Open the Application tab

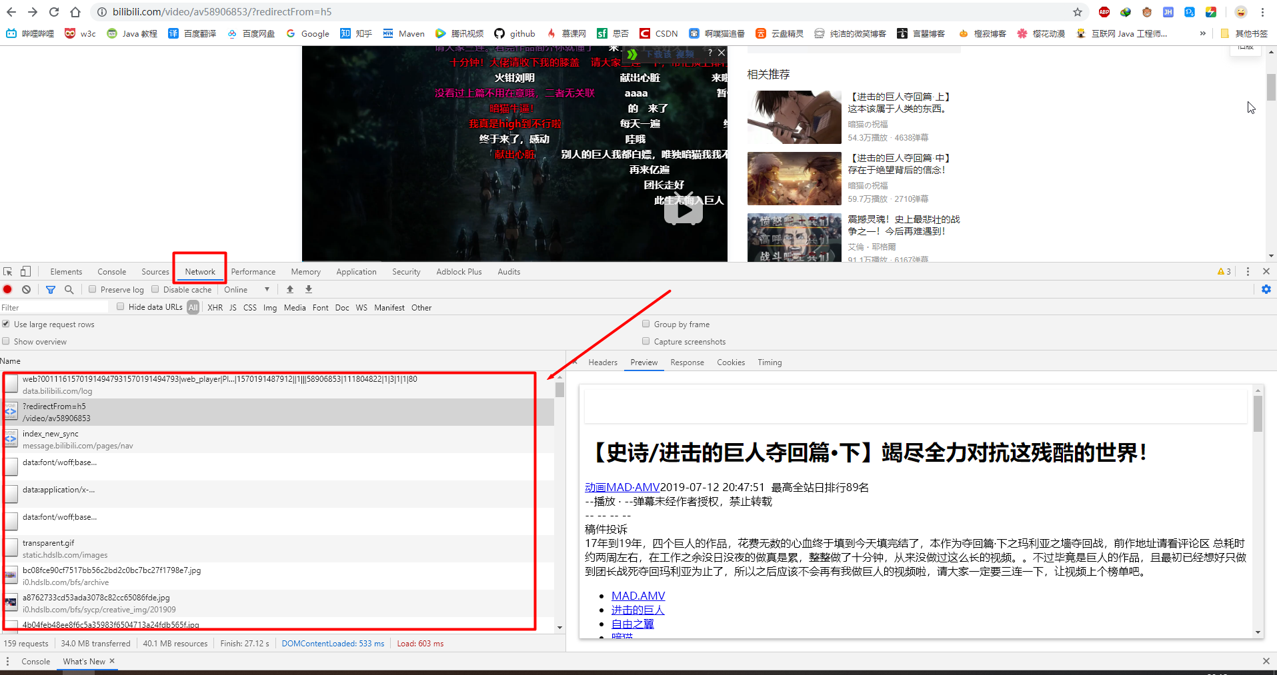(x=356, y=271)
